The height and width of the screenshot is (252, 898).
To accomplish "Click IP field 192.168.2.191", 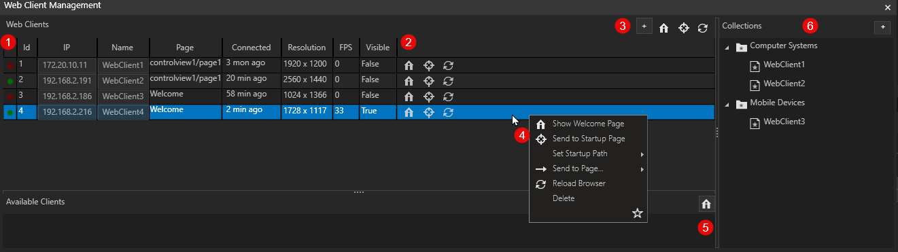I will click(67, 81).
